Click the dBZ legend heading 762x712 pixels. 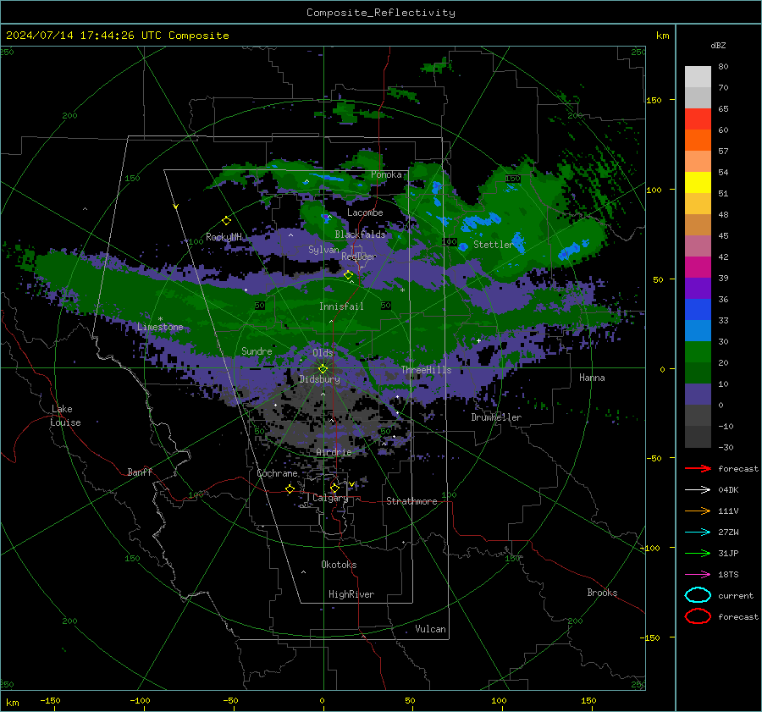point(718,45)
